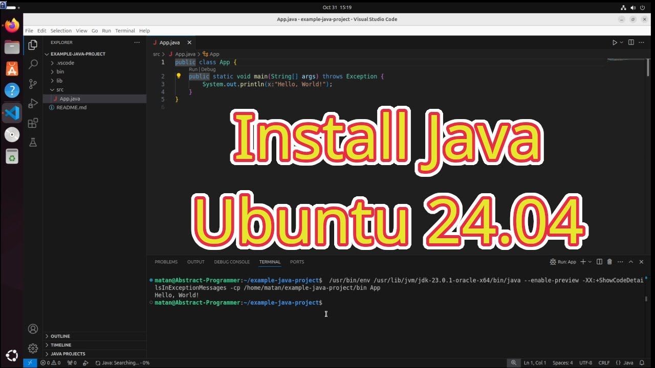Open the Terminal menu
This screenshot has height=368, width=655.
click(x=125, y=31)
